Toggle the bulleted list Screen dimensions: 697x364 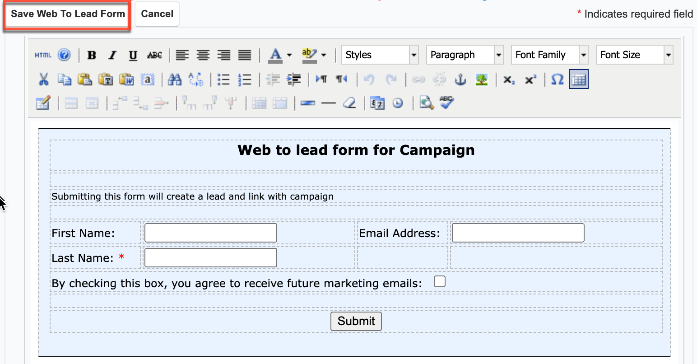[223, 79]
